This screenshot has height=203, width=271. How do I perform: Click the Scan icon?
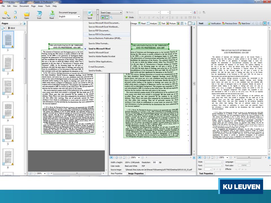point(39,14)
